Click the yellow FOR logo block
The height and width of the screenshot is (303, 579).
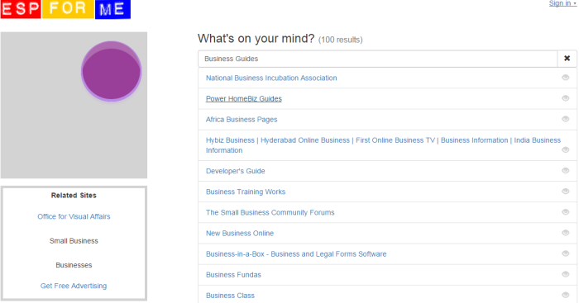[x=68, y=9]
